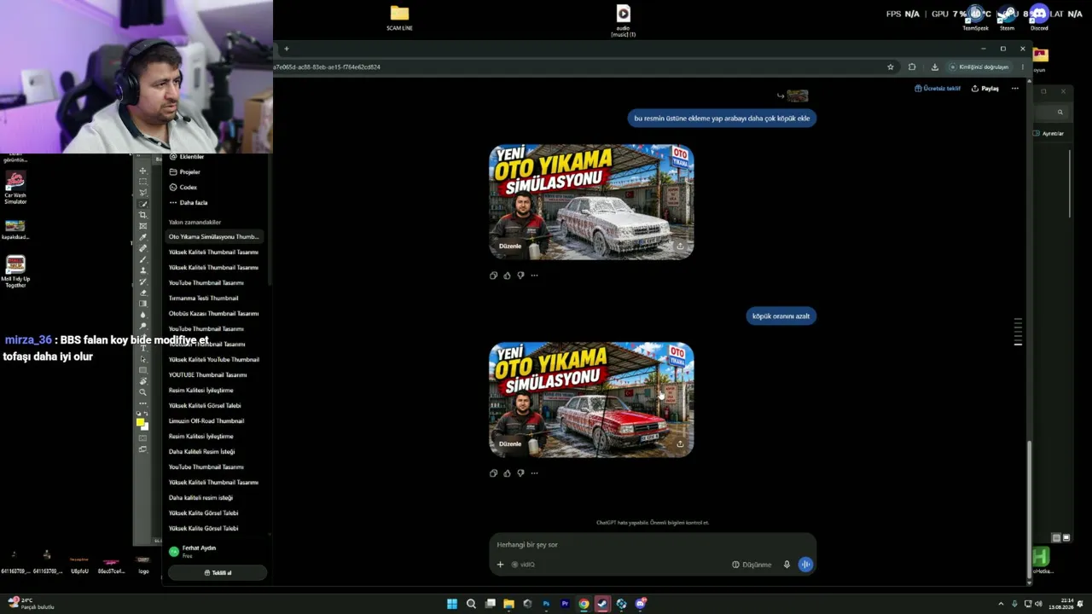1092x614 pixels.
Task: Click the Ücretsiz teklif offer link
Action: point(938,89)
